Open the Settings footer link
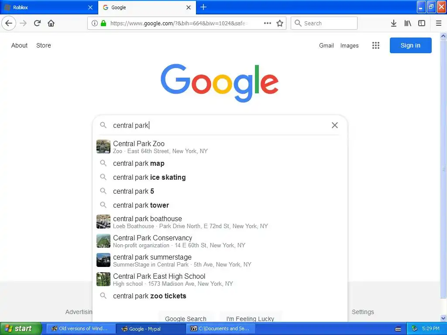This screenshot has height=335, width=447. 363,312
